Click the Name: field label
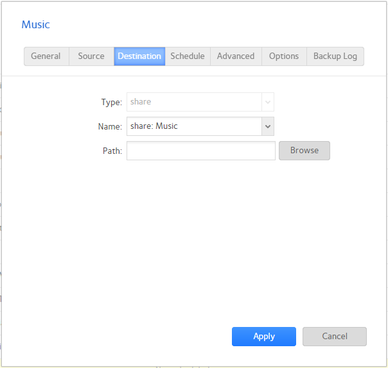The width and height of the screenshot is (388, 368). [x=110, y=126]
